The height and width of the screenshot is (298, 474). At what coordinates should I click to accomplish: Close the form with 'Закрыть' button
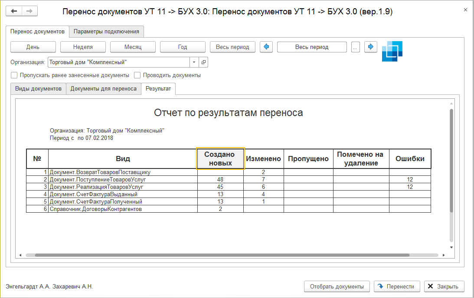click(444, 286)
